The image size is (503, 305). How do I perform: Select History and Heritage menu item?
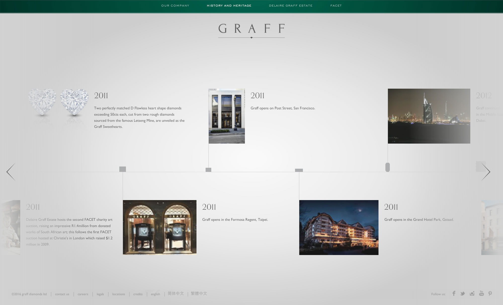tap(229, 6)
